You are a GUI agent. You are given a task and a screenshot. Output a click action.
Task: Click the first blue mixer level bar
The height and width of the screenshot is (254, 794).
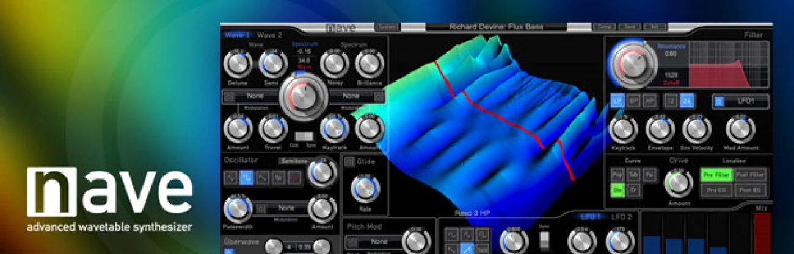[650, 244]
